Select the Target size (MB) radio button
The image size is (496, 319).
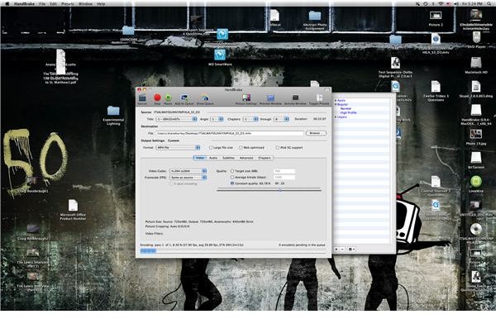[232, 171]
